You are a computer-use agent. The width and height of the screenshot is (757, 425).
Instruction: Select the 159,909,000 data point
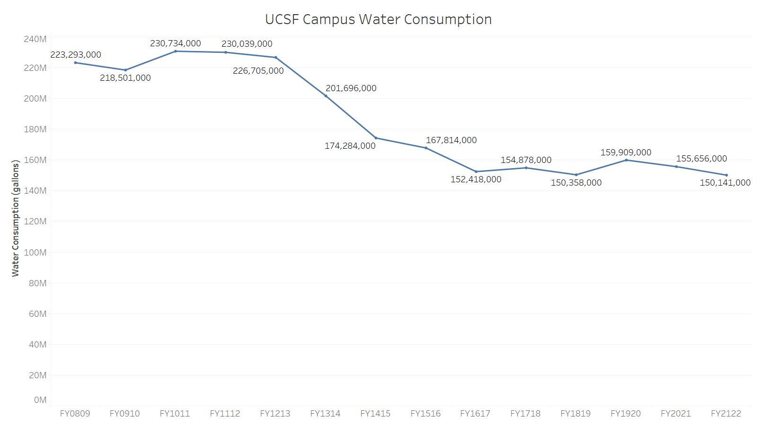click(626, 160)
